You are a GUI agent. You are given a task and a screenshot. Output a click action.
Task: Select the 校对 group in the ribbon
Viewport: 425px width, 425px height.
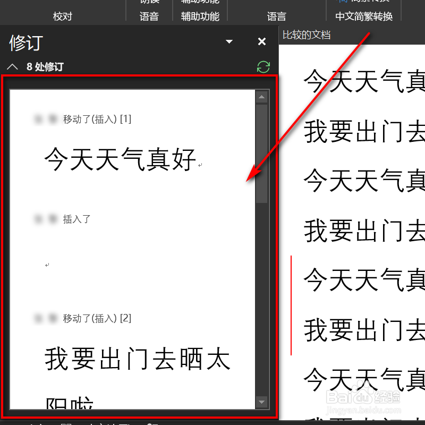(x=62, y=16)
